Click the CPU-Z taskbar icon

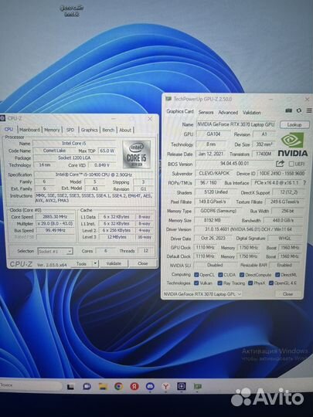pyautogui.click(x=182, y=386)
